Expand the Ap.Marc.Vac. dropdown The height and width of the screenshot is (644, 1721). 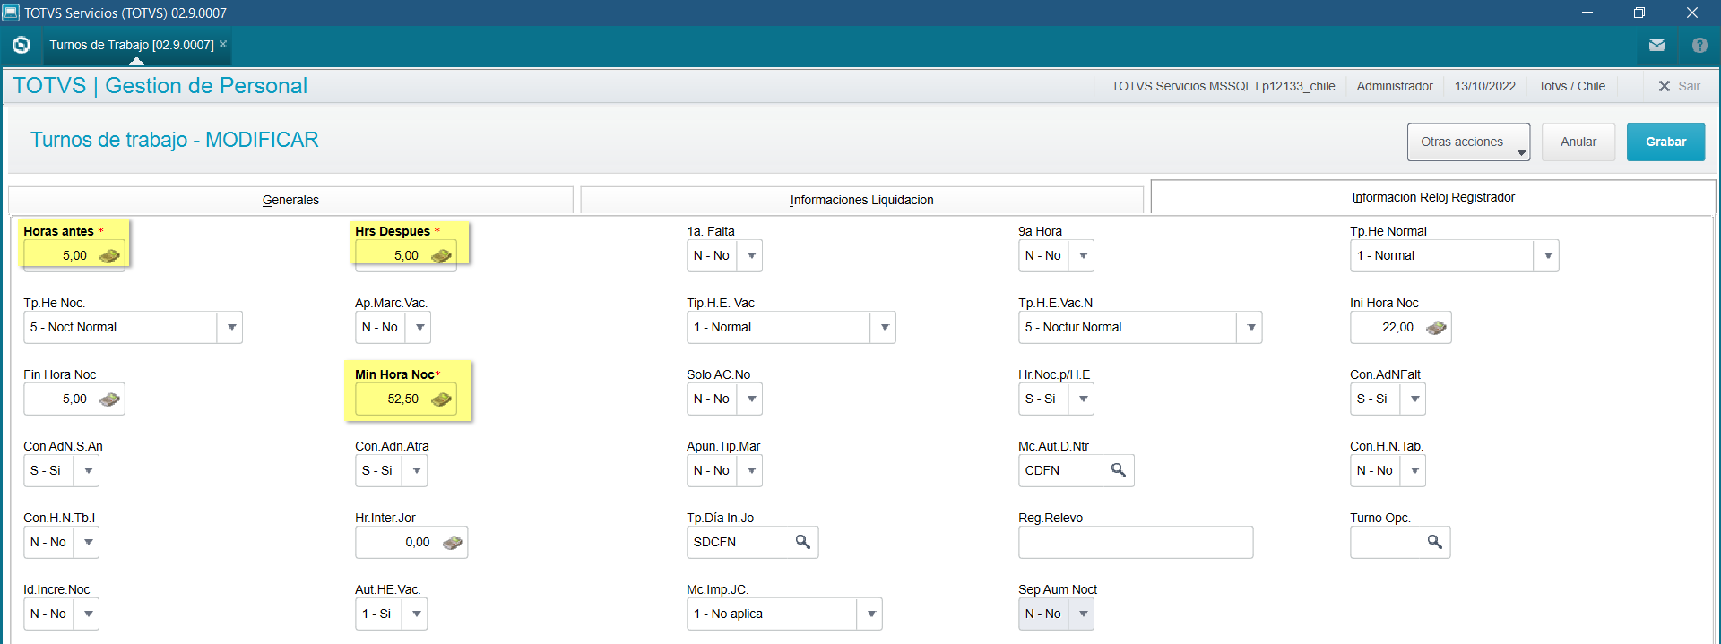click(419, 328)
